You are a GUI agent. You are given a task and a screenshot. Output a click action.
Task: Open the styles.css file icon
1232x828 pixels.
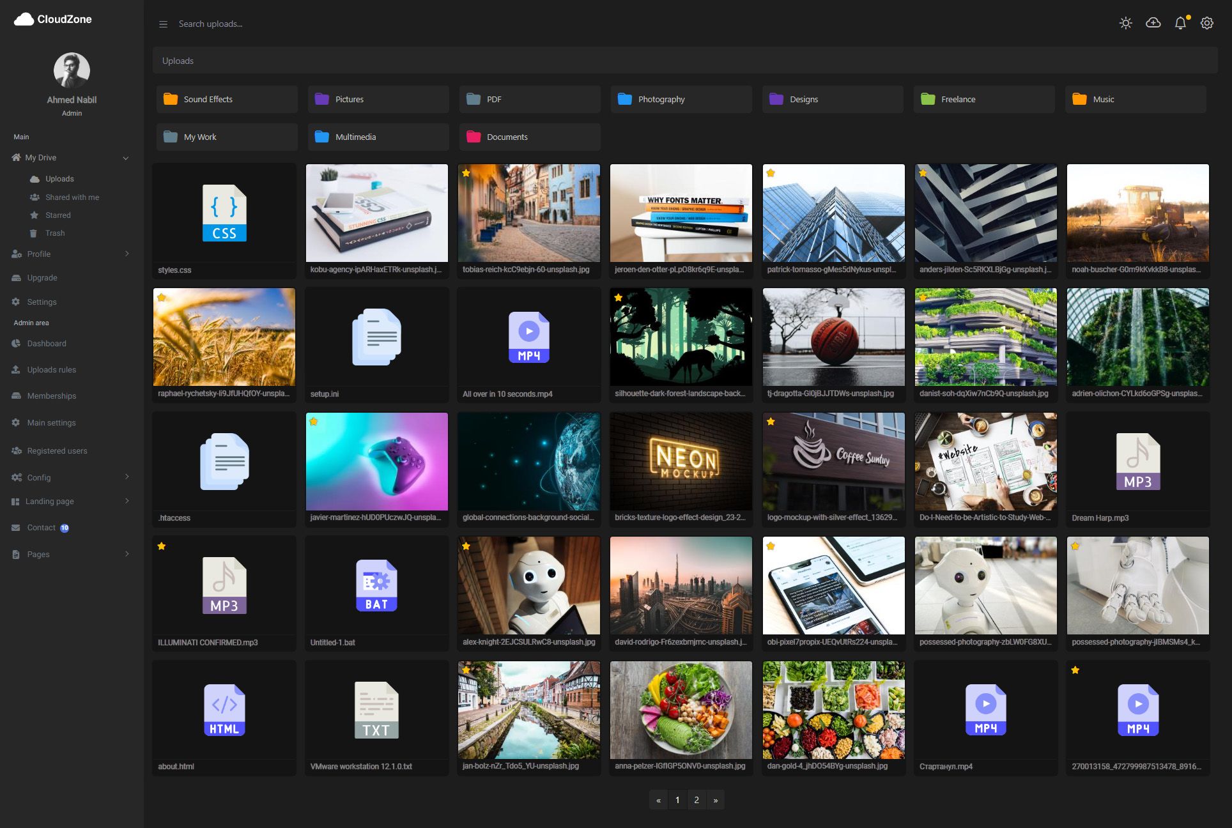pyautogui.click(x=224, y=213)
